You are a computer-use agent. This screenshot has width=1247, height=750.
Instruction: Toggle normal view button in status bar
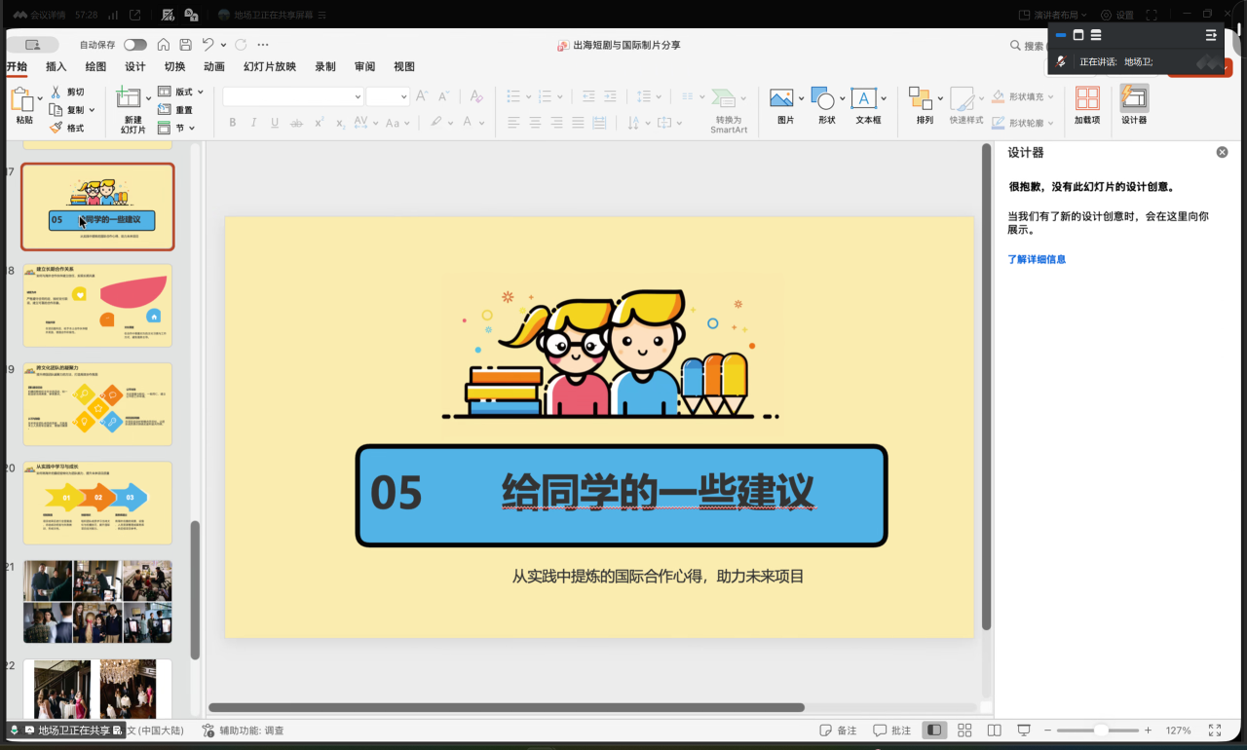click(934, 731)
